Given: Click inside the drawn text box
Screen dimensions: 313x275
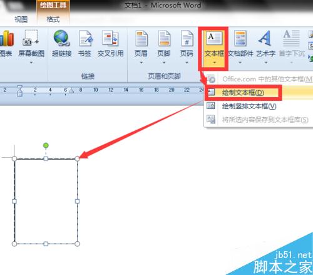Looking at the screenshot, I should click(x=46, y=201).
